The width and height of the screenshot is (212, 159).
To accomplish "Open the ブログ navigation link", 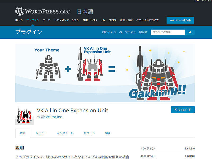I will pos(112,20).
